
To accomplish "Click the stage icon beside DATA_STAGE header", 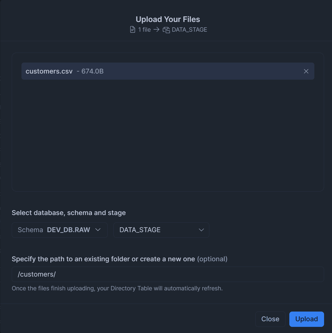I will click(x=166, y=30).
